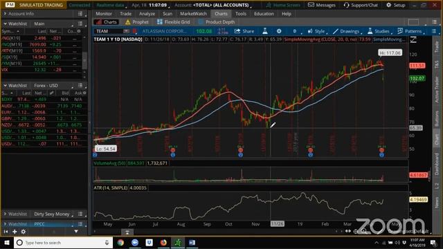Sort Main watchlist by Last column
The width and height of the screenshot is (443, 249).
click(42, 31)
